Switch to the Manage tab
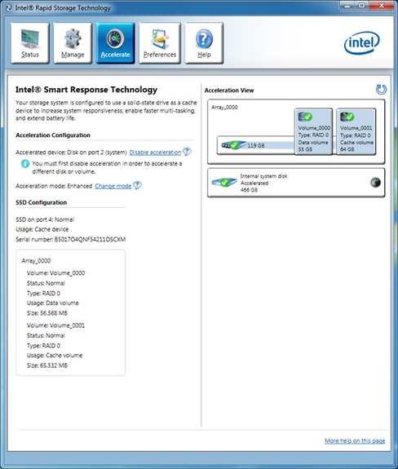Viewport: 398px width, 469px height. click(x=73, y=43)
